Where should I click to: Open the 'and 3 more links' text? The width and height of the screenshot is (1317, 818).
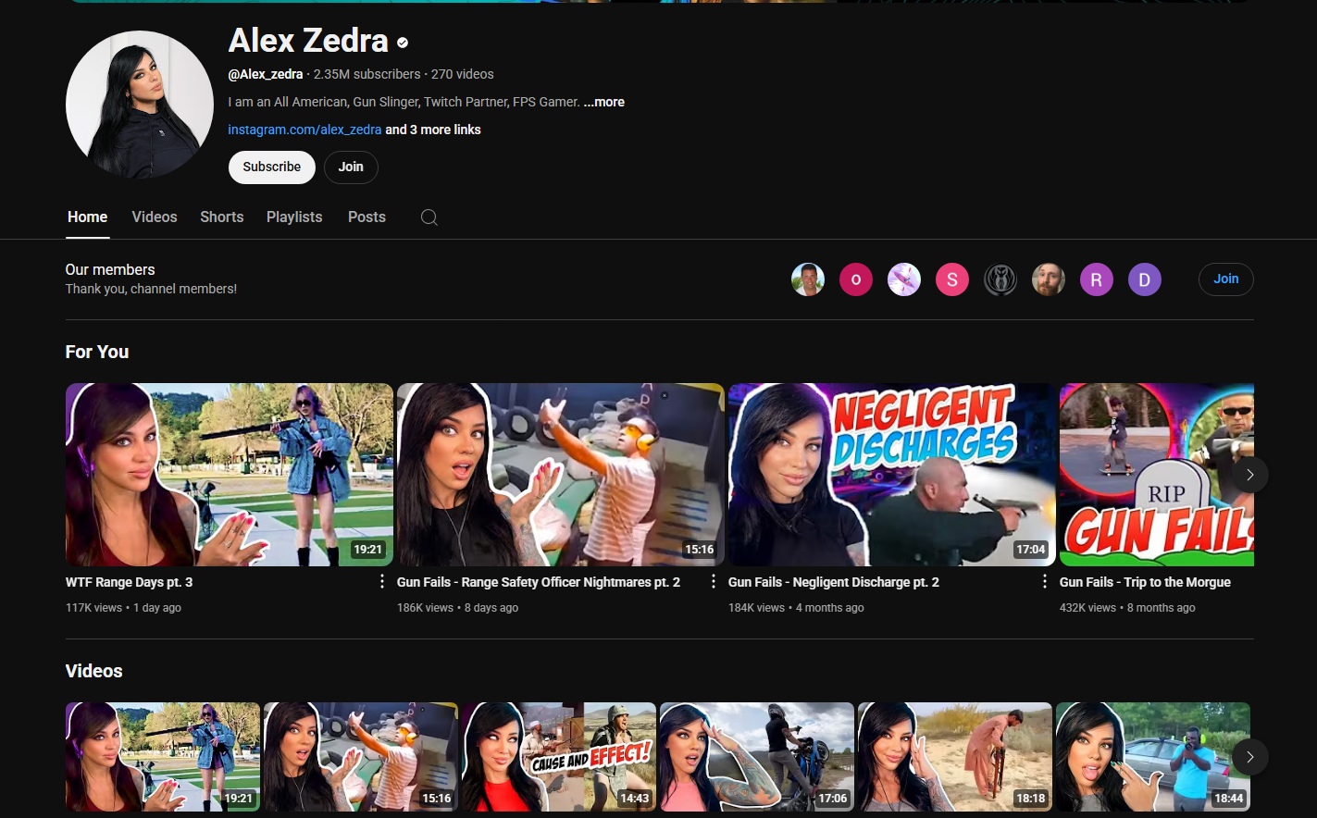click(x=433, y=130)
